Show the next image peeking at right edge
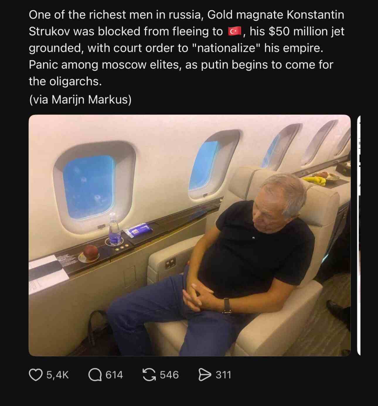Image resolution: width=378 pixels, height=406 pixels. click(x=359, y=235)
